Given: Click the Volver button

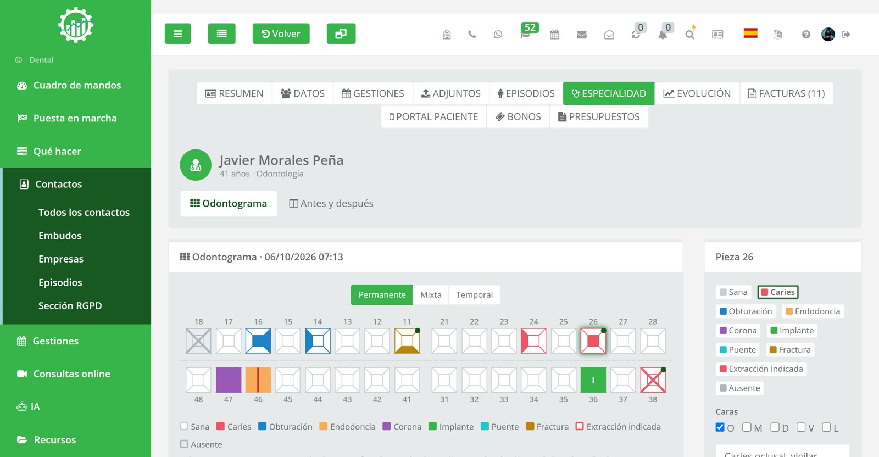Looking at the screenshot, I should [x=281, y=34].
